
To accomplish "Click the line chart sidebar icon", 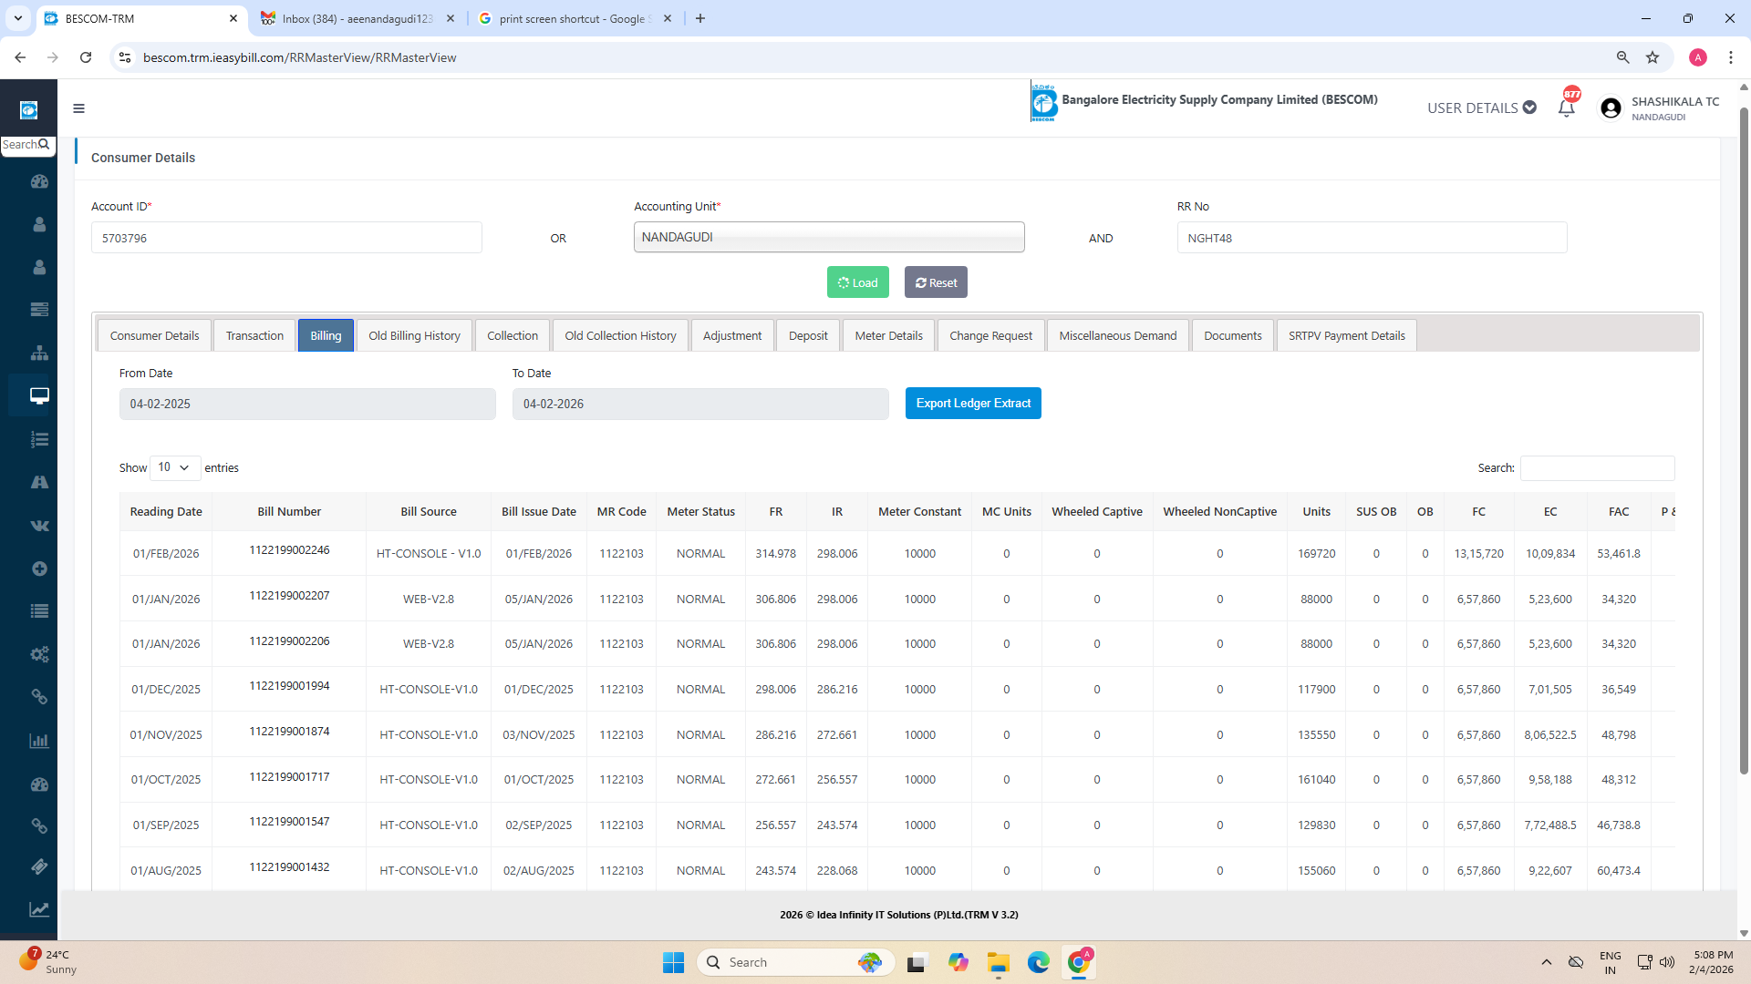I will [39, 909].
